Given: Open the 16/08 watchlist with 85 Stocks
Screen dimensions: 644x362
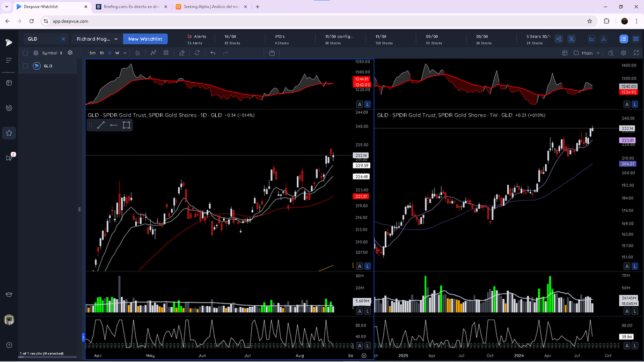Looking at the screenshot, I should pyautogui.click(x=232, y=39).
